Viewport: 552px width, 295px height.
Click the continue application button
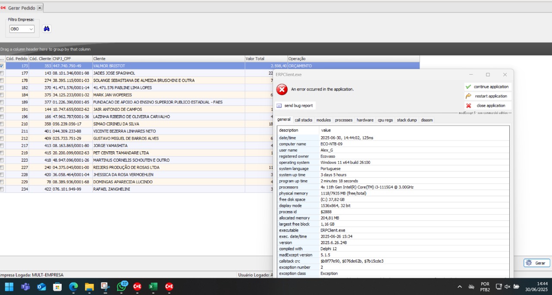click(488, 87)
